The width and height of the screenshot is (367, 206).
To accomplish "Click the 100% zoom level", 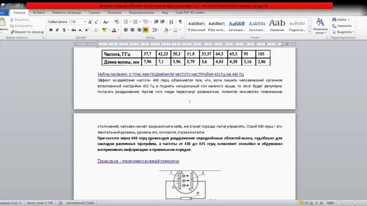I will tap(330, 203).
